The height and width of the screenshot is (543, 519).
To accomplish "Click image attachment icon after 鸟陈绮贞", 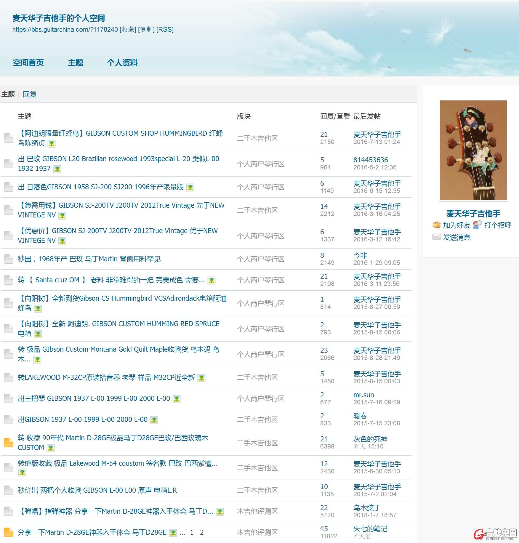I will click(52, 144).
